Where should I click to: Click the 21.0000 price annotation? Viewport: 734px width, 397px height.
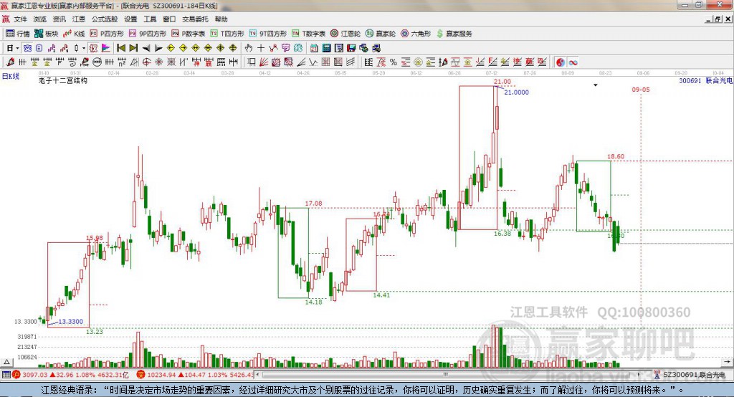click(516, 92)
